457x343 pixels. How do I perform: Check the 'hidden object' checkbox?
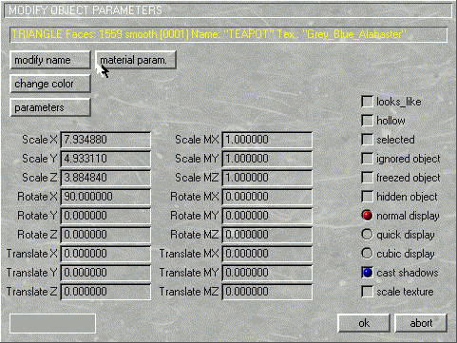coord(367,197)
